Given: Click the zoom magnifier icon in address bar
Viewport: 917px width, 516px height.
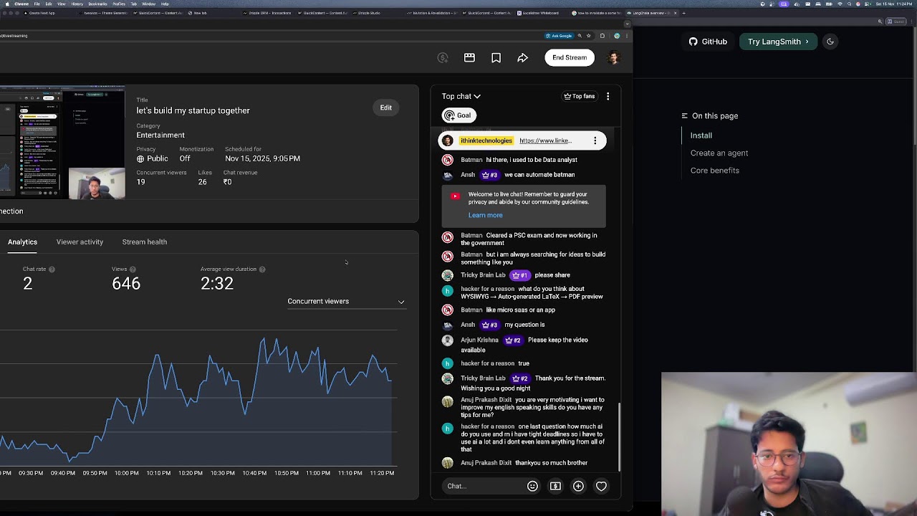Looking at the screenshot, I should pyautogui.click(x=579, y=36).
